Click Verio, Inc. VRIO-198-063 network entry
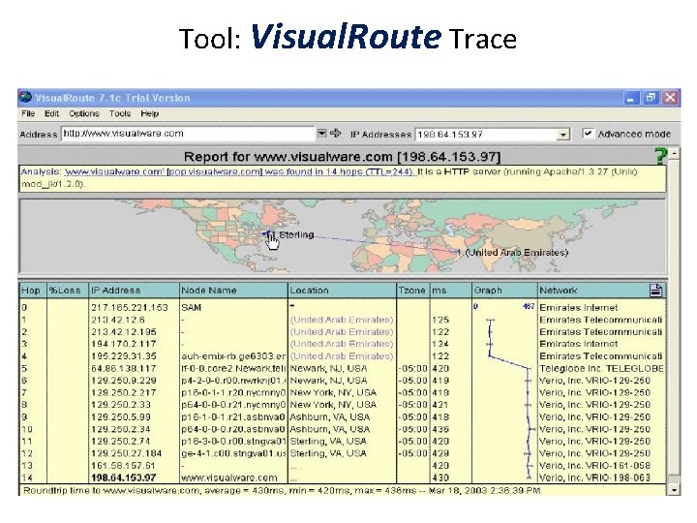The image size is (697, 523). point(594,477)
